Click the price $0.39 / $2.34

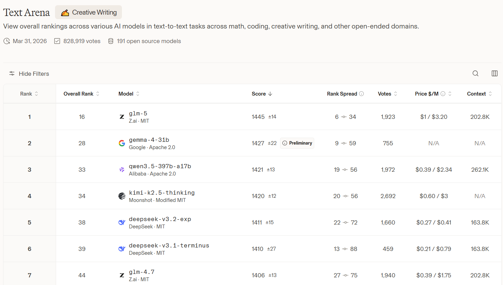tap(434, 170)
